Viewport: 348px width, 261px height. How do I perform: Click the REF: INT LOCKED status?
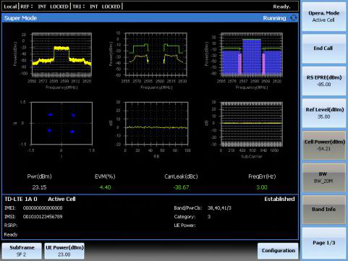tap(44, 7)
